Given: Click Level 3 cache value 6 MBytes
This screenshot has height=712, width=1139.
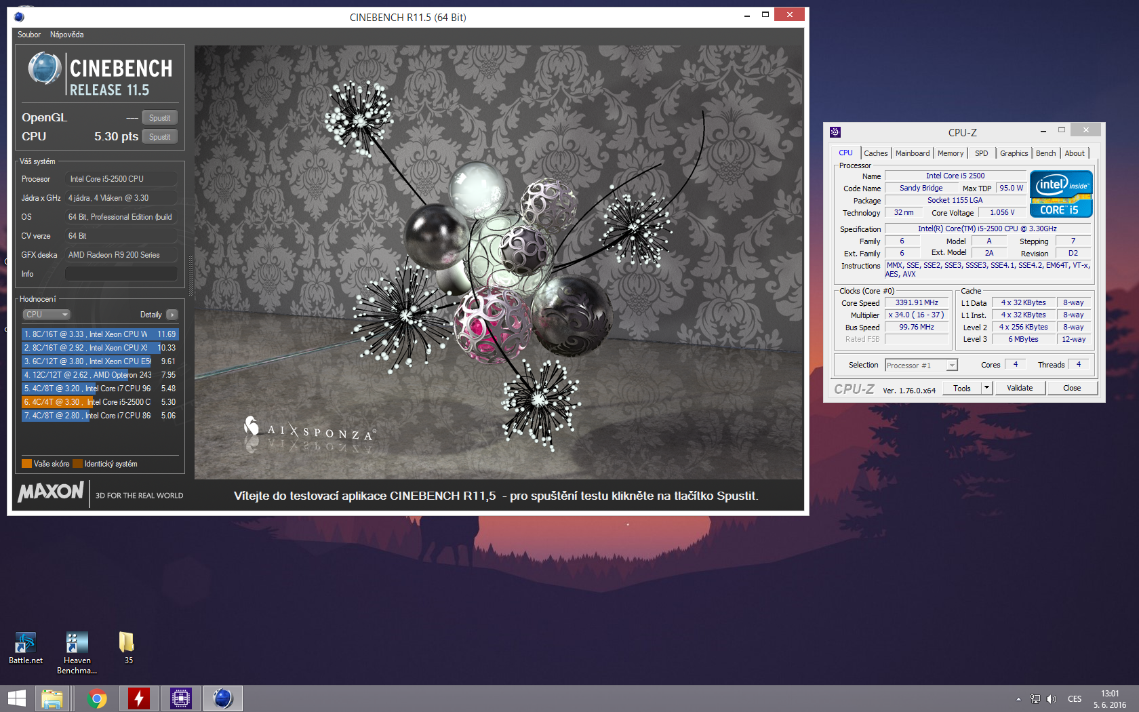Looking at the screenshot, I should point(1023,340).
